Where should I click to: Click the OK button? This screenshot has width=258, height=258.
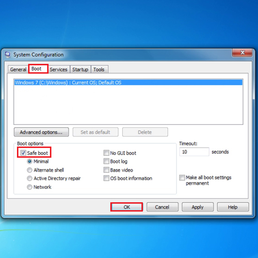click(x=127, y=207)
